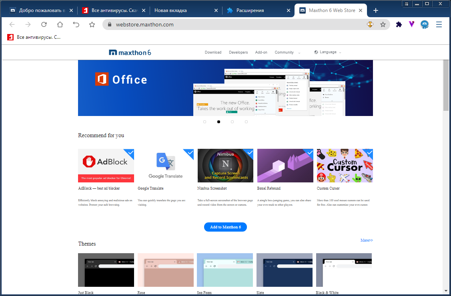Go forward to the next page

coord(28,24)
